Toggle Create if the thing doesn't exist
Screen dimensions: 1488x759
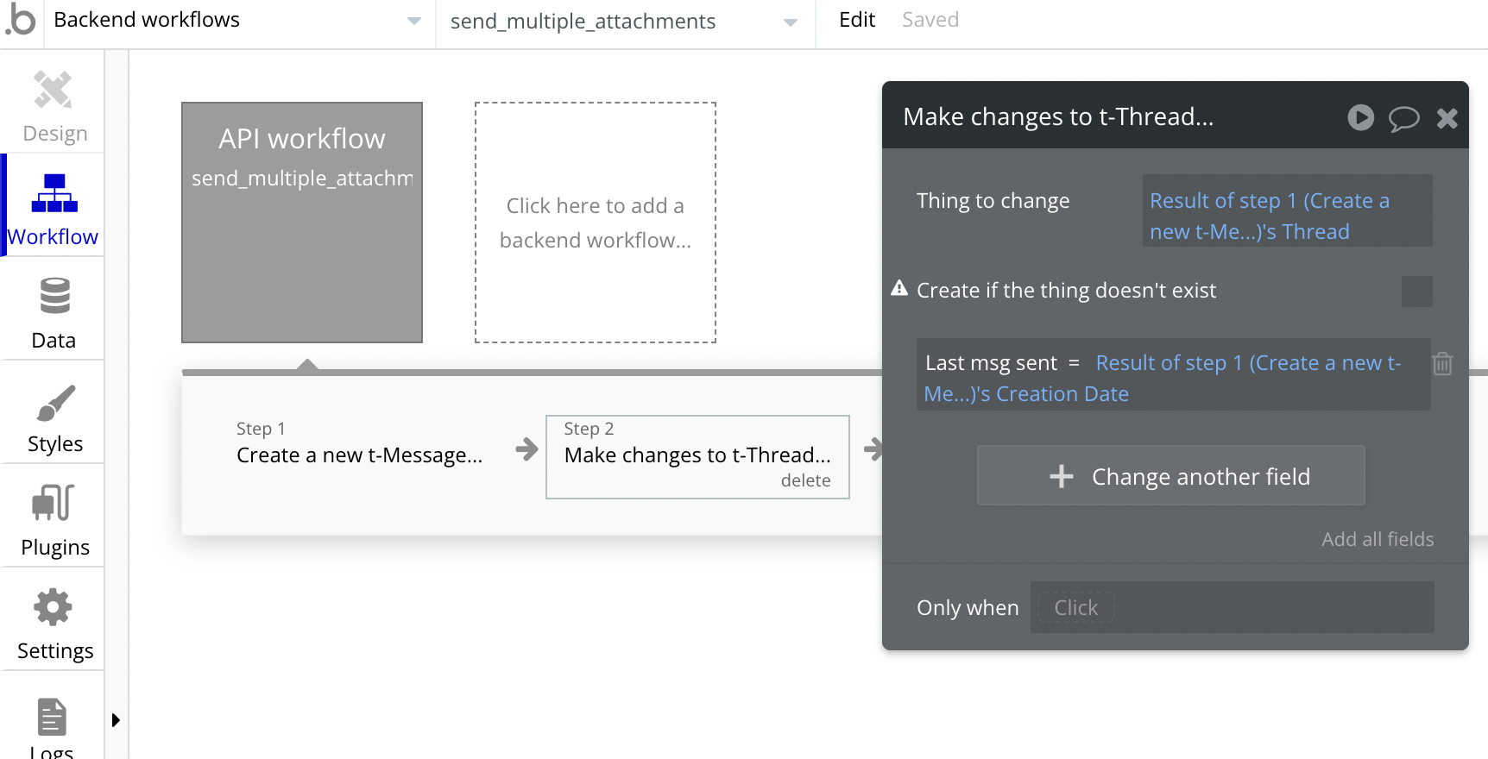pyautogui.click(x=1416, y=292)
